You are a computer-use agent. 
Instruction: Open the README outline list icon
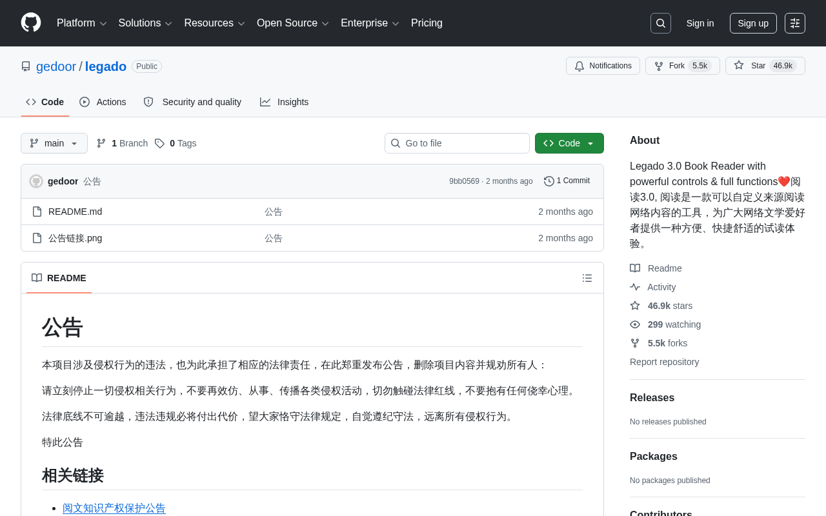587,278
